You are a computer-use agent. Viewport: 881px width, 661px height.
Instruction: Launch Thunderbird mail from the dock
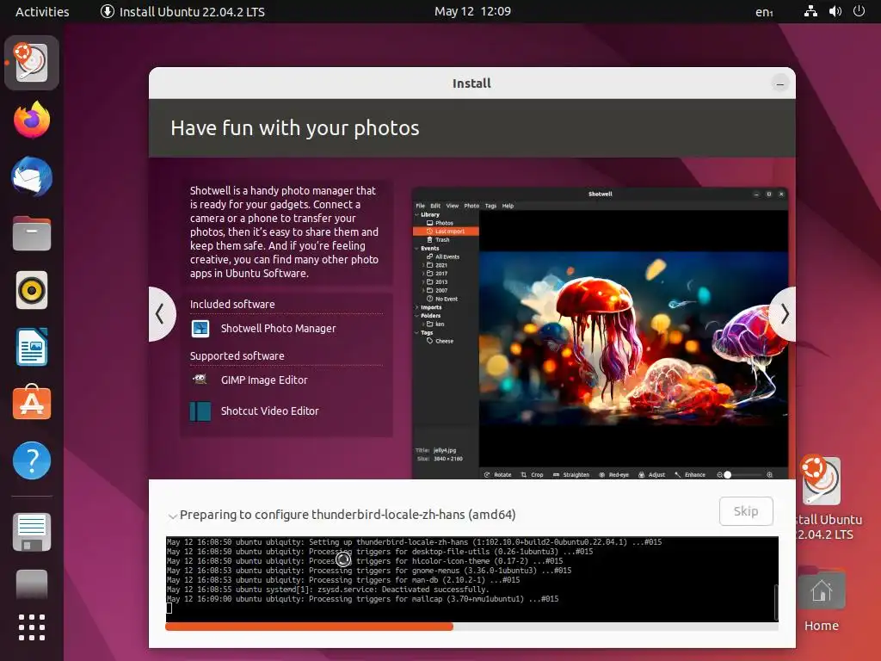32,176
